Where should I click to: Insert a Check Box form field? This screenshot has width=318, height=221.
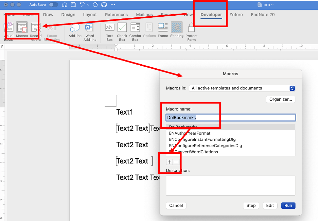pyautogui.click(x=122, y=28)
